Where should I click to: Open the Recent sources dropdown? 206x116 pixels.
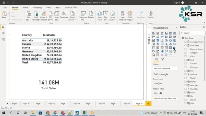pyautogui.click(x=72, y=19)
